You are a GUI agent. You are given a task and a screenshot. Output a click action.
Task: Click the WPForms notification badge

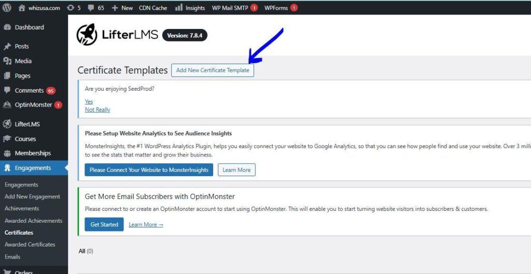294,8
